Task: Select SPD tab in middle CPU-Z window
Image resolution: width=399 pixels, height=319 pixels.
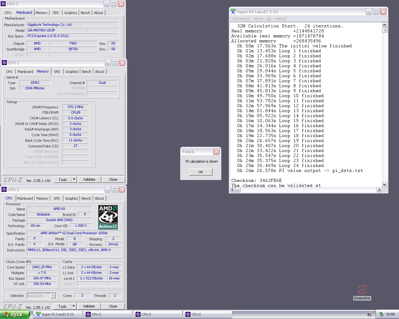Action: (57, 72)
